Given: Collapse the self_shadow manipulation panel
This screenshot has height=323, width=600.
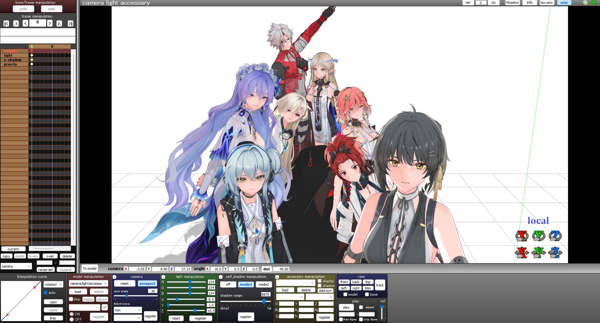Looking at the screenshot, I should [x=221, y=277].
